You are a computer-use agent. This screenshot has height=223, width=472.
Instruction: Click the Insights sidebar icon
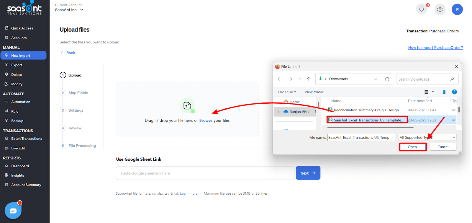point(6,175)
